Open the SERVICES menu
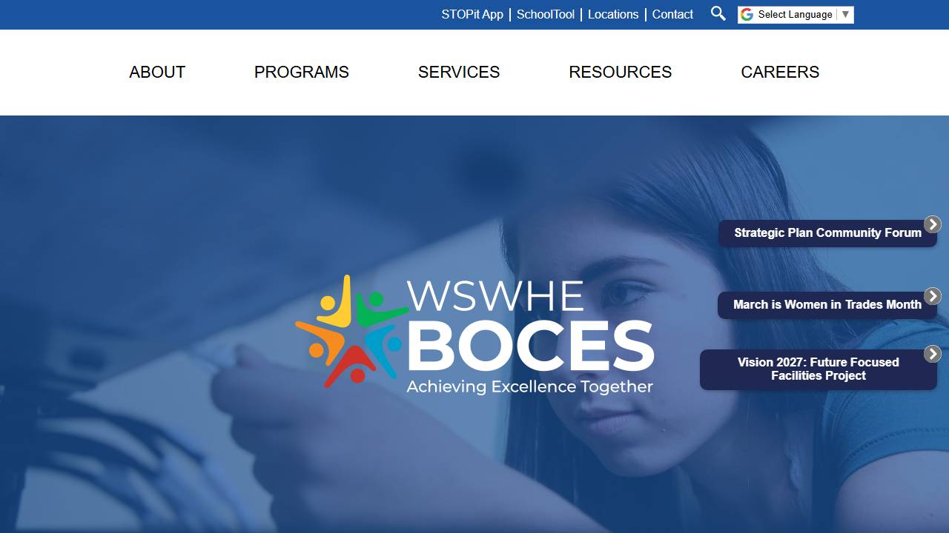 [459, 72]
